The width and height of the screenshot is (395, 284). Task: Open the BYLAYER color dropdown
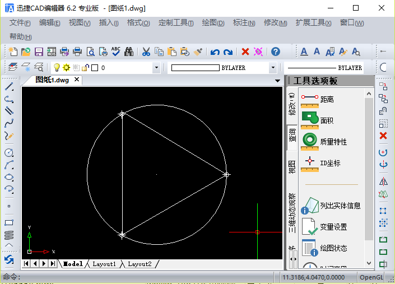(x=273, y=68)
